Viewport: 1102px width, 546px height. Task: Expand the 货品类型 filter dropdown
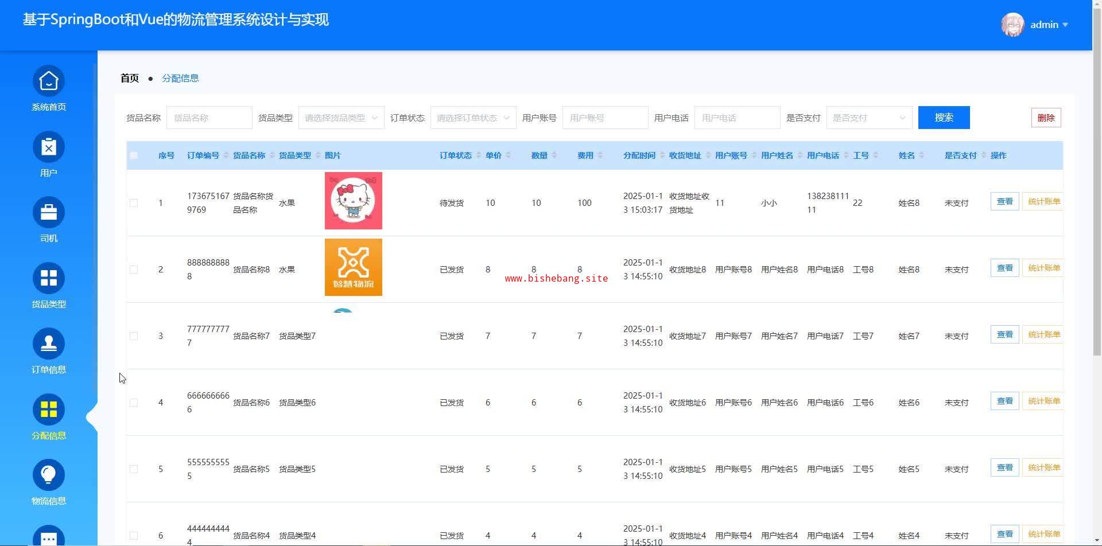click(x=341, y=118)
